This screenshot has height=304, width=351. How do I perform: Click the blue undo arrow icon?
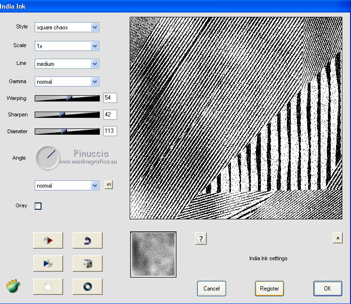pos(87,240)
